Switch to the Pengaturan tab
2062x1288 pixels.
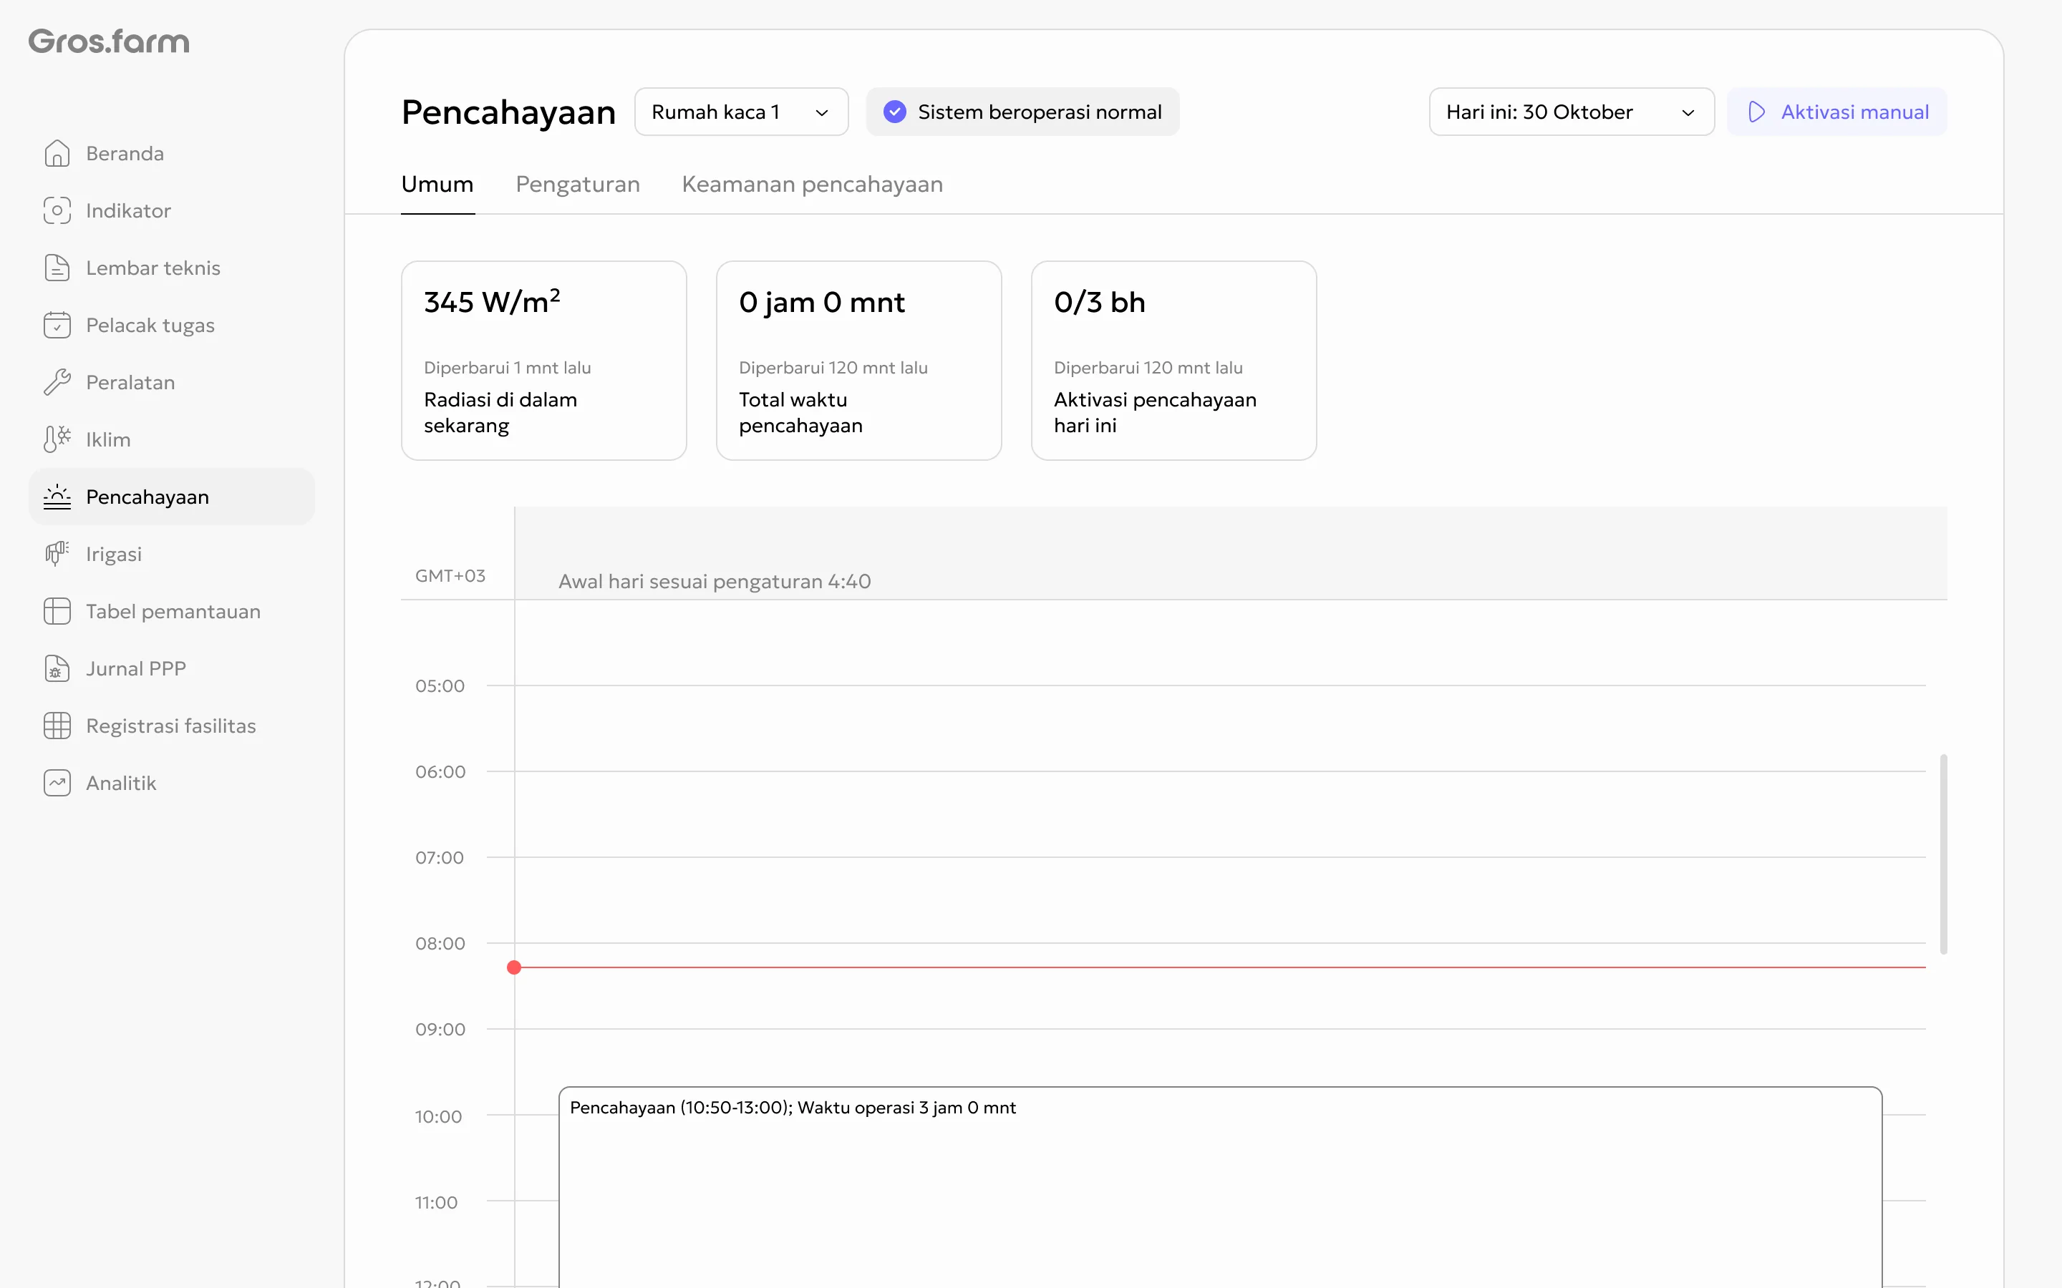[578, 184]
